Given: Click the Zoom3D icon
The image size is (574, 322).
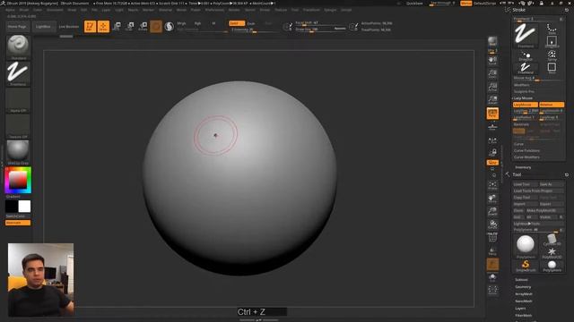Looking at the screenshot, I should pos(492,212).
